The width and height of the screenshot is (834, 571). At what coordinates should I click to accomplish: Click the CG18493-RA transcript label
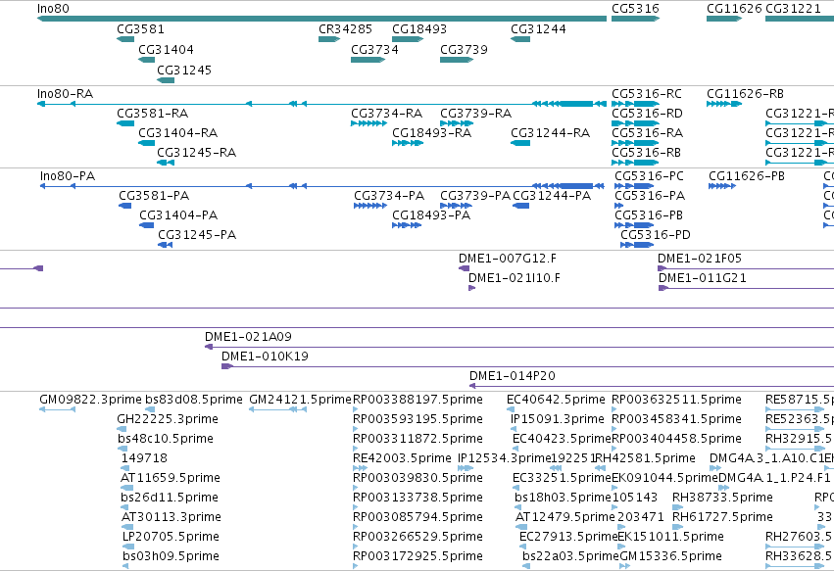pos(431,133)
